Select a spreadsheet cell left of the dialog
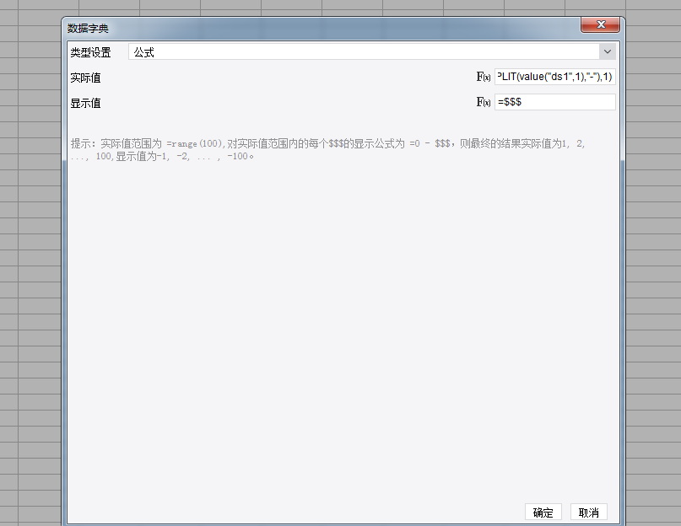The width and height of the screenshot is (681, 526). 39,260
